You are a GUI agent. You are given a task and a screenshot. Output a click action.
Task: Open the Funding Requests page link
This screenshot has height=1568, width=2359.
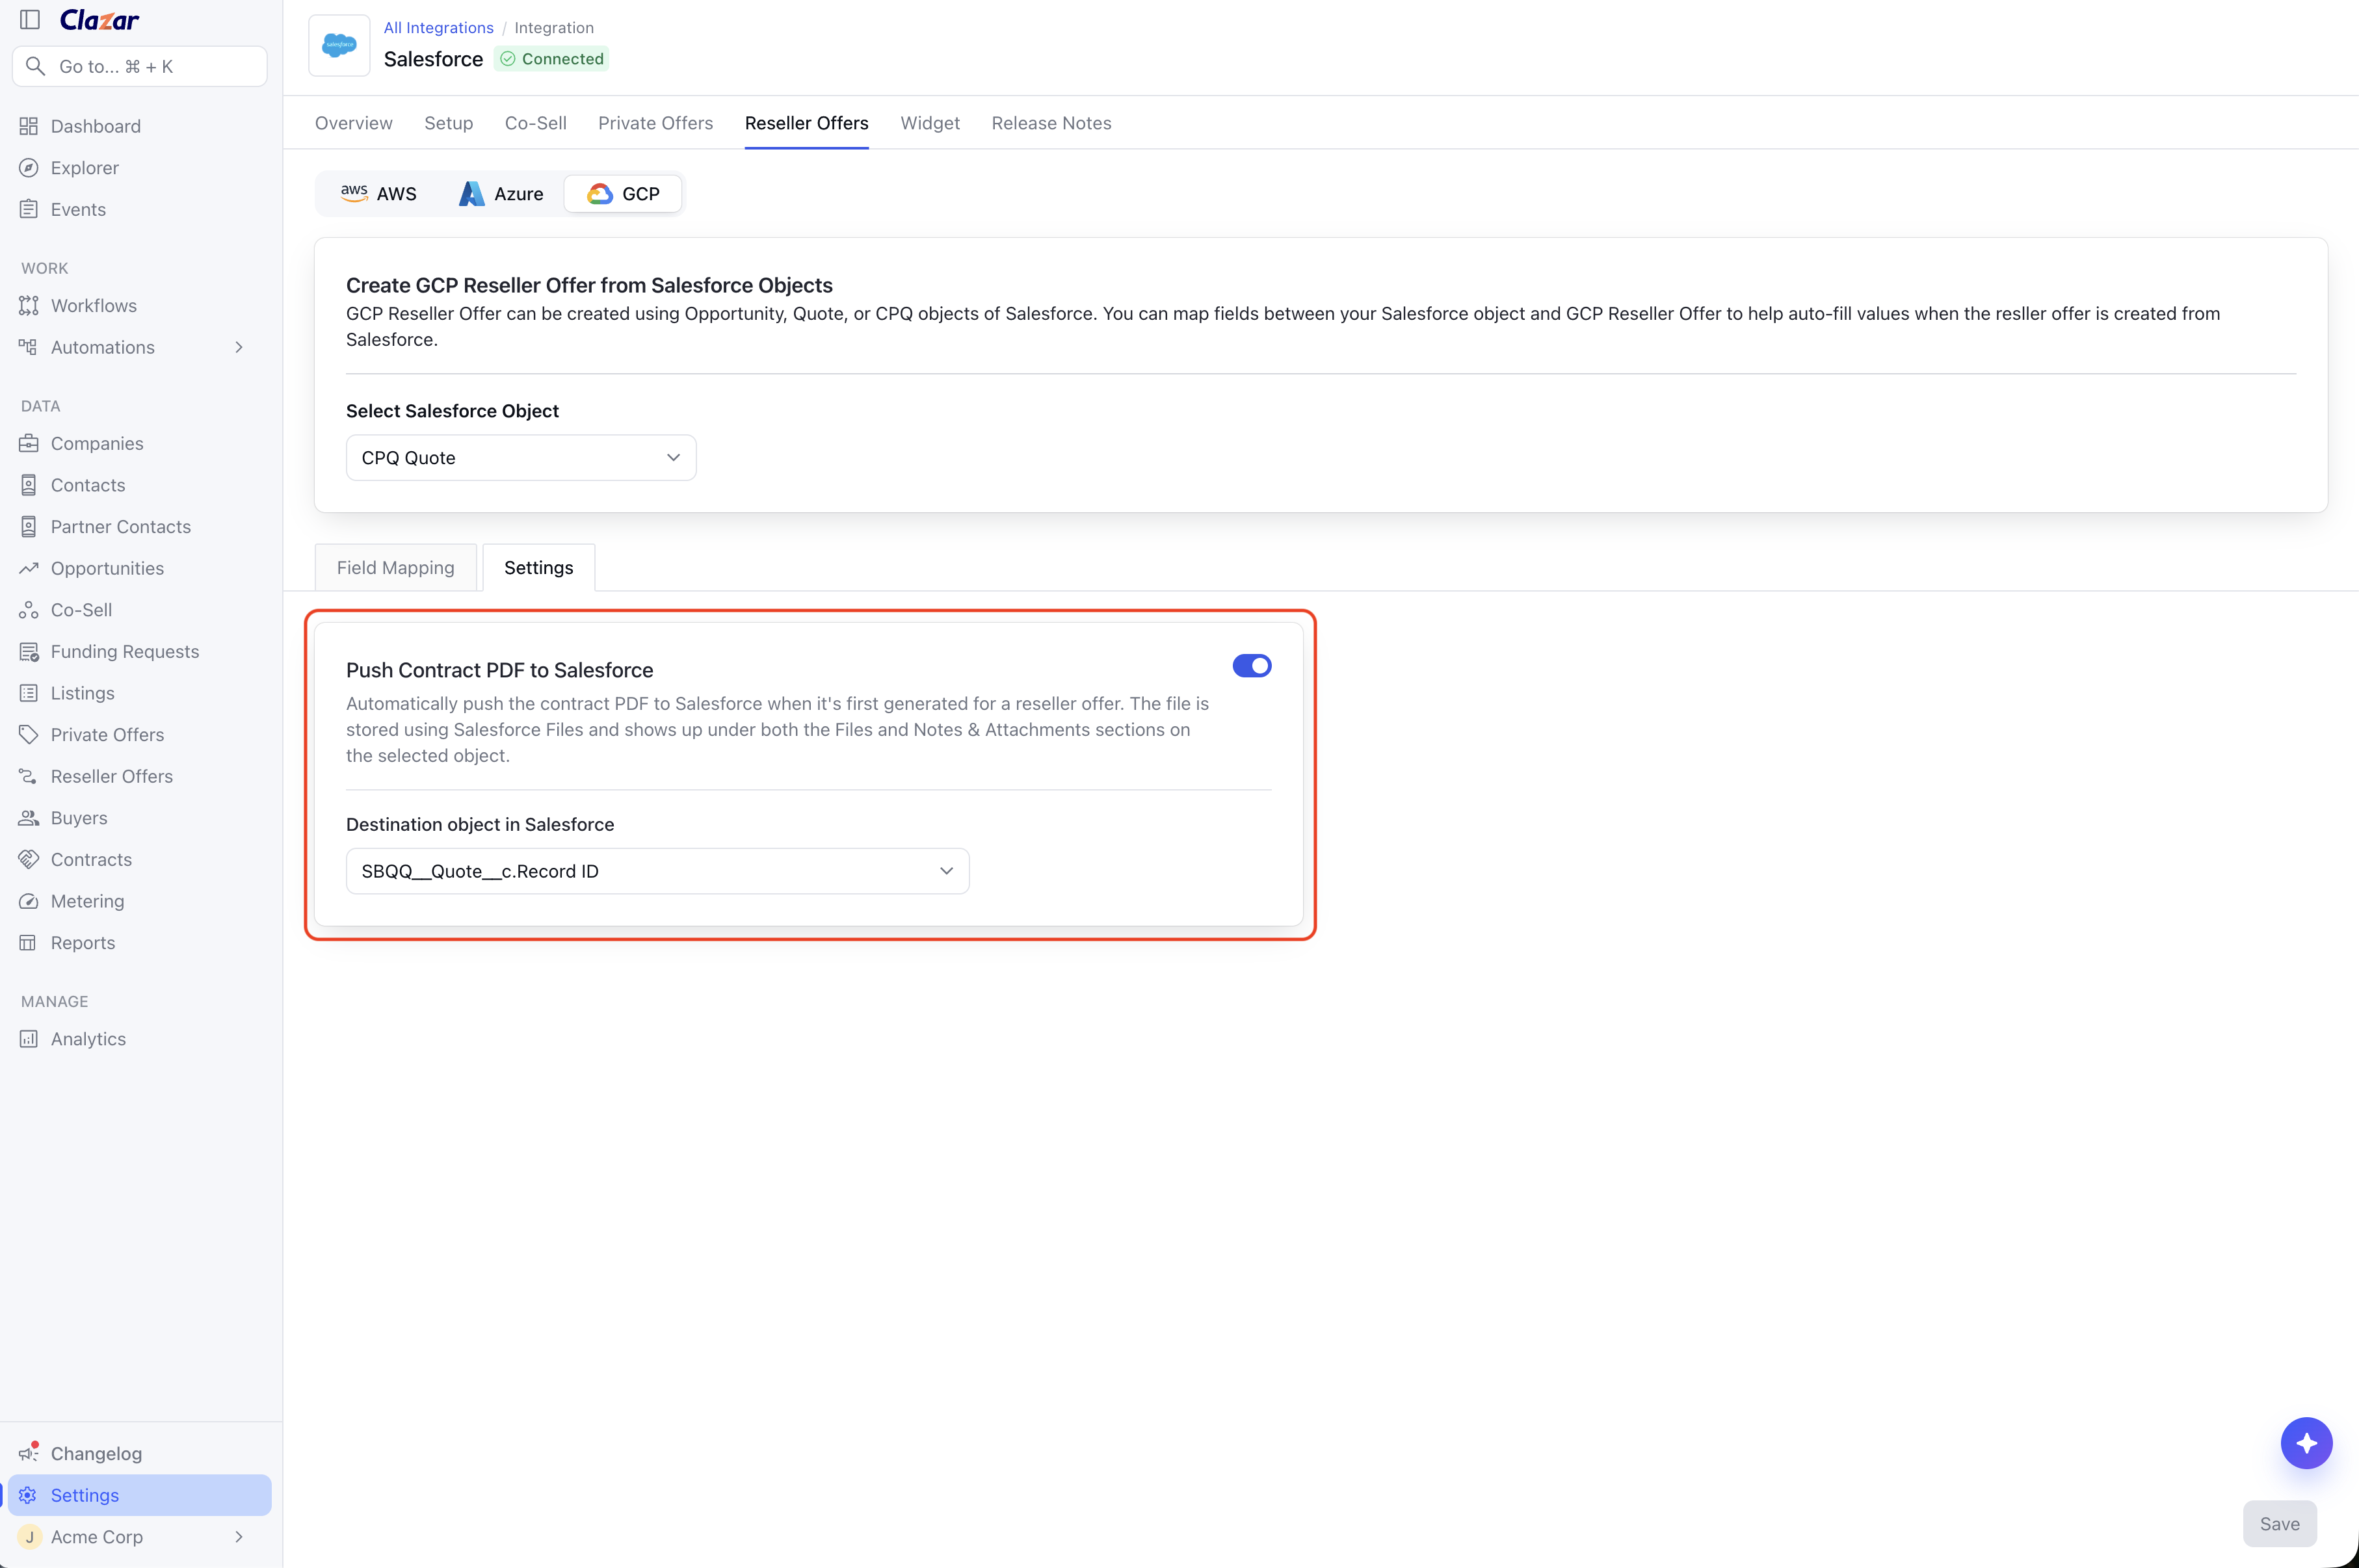(125, 651)
